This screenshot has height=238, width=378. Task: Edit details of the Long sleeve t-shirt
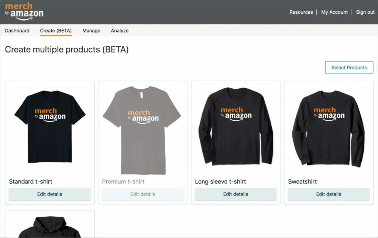click(235, 194)
